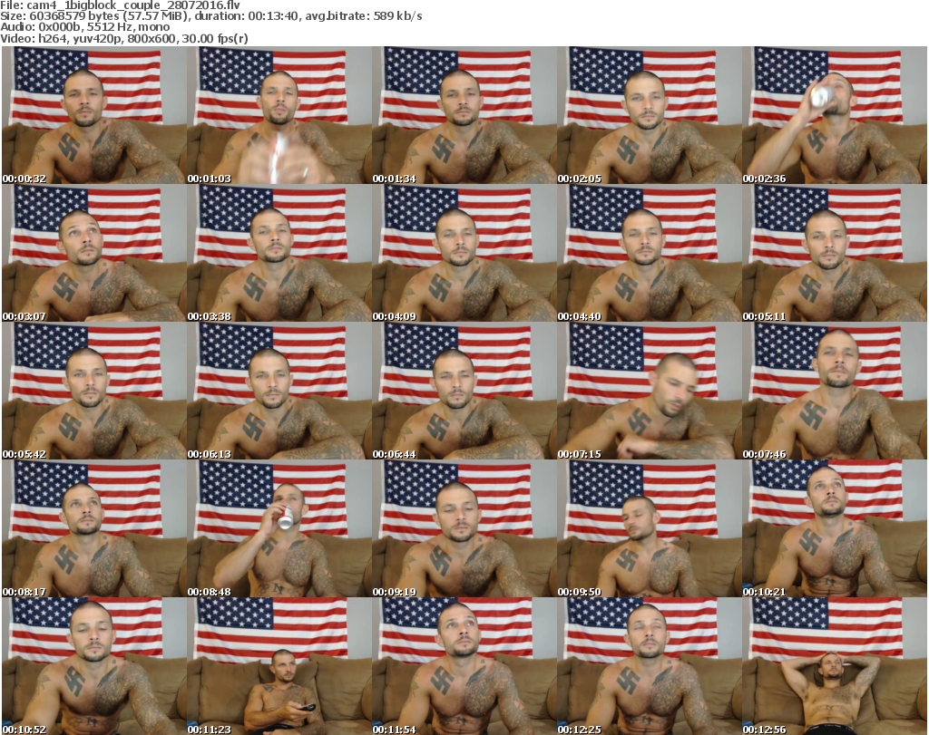Select the thumbnail stamped 00:03:38
The width and height of the screenshot is (929, 735).
279,253
